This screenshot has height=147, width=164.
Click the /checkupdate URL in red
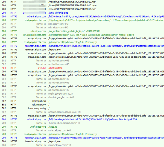tap(55, 68)
